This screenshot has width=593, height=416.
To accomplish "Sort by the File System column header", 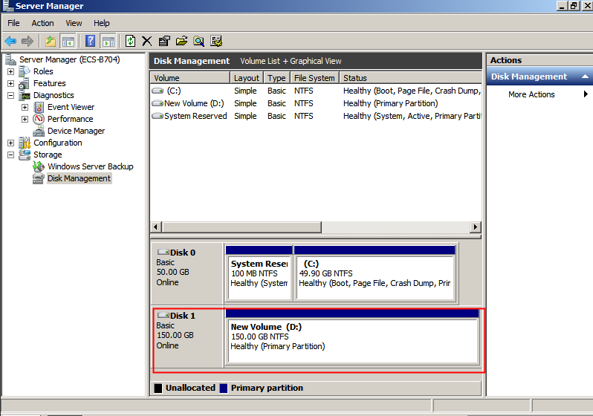I will 314,78.
